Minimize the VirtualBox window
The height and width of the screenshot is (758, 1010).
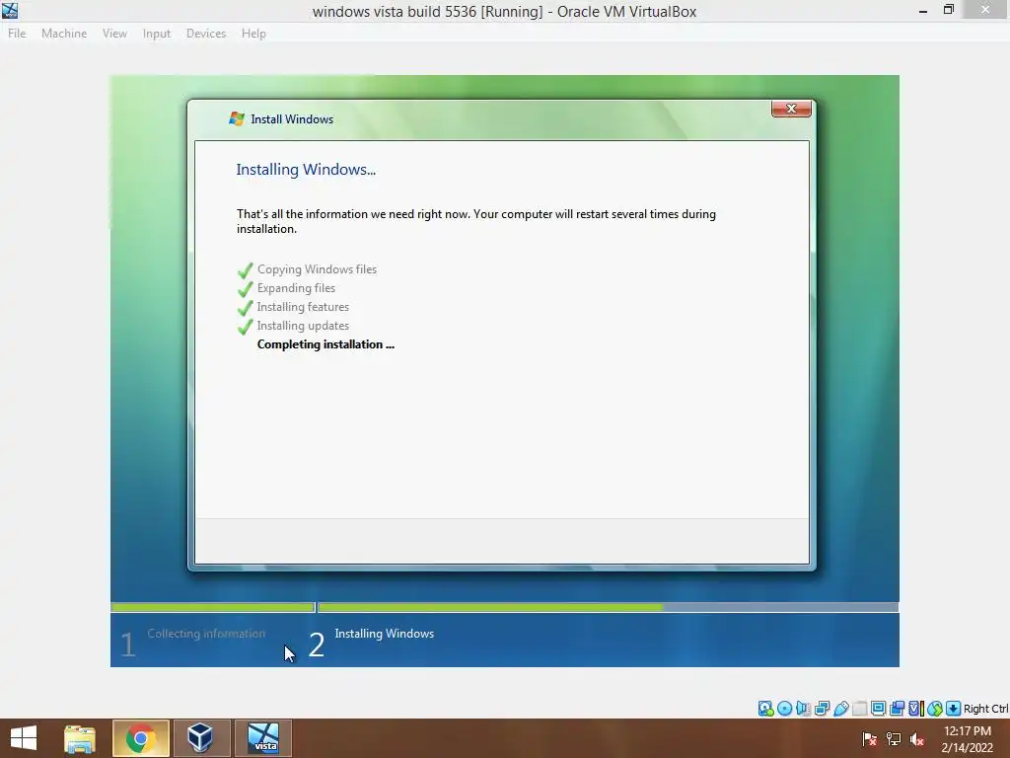tap(923, 10)
